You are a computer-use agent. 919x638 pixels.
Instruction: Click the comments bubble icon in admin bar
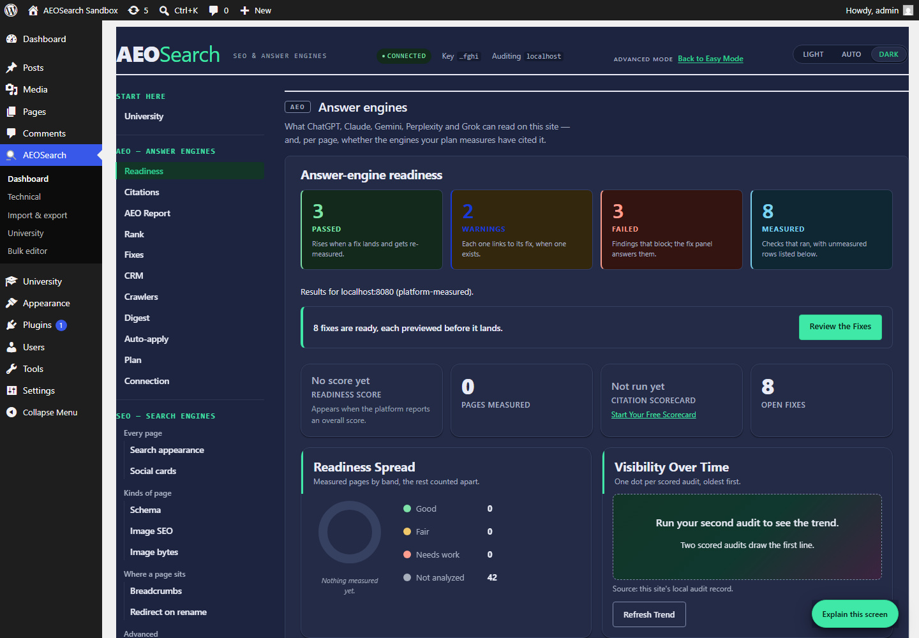click(214, 10)
